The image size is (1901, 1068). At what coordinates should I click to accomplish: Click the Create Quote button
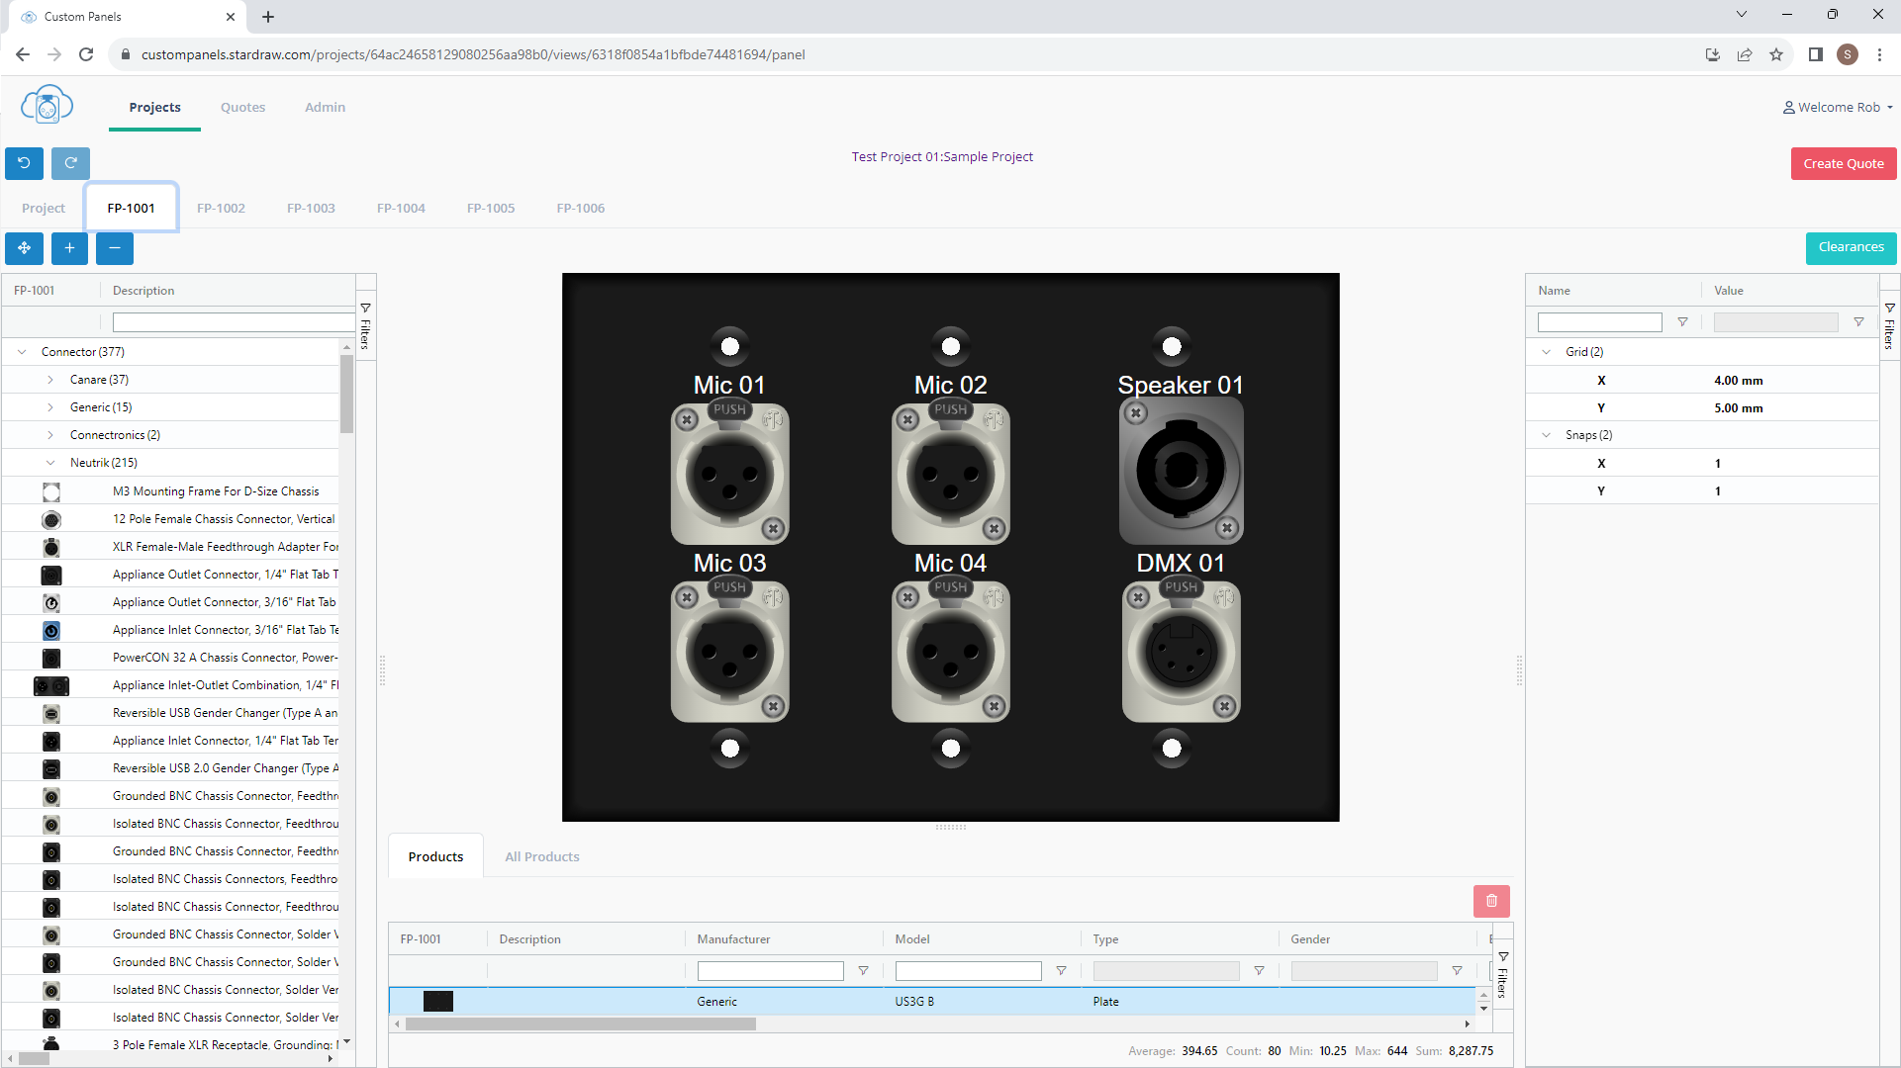click(1842, 164)
